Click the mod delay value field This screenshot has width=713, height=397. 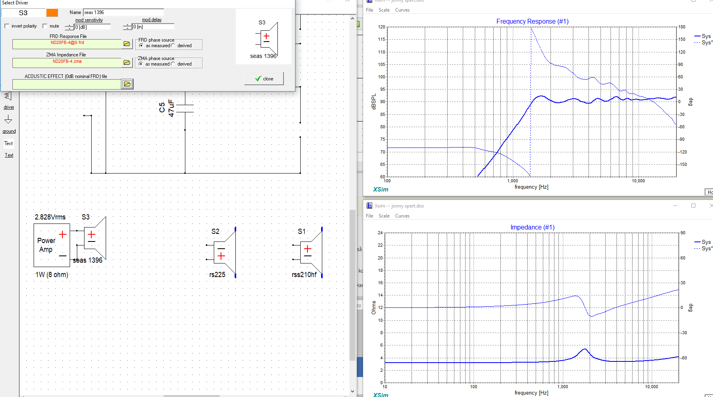153,27
